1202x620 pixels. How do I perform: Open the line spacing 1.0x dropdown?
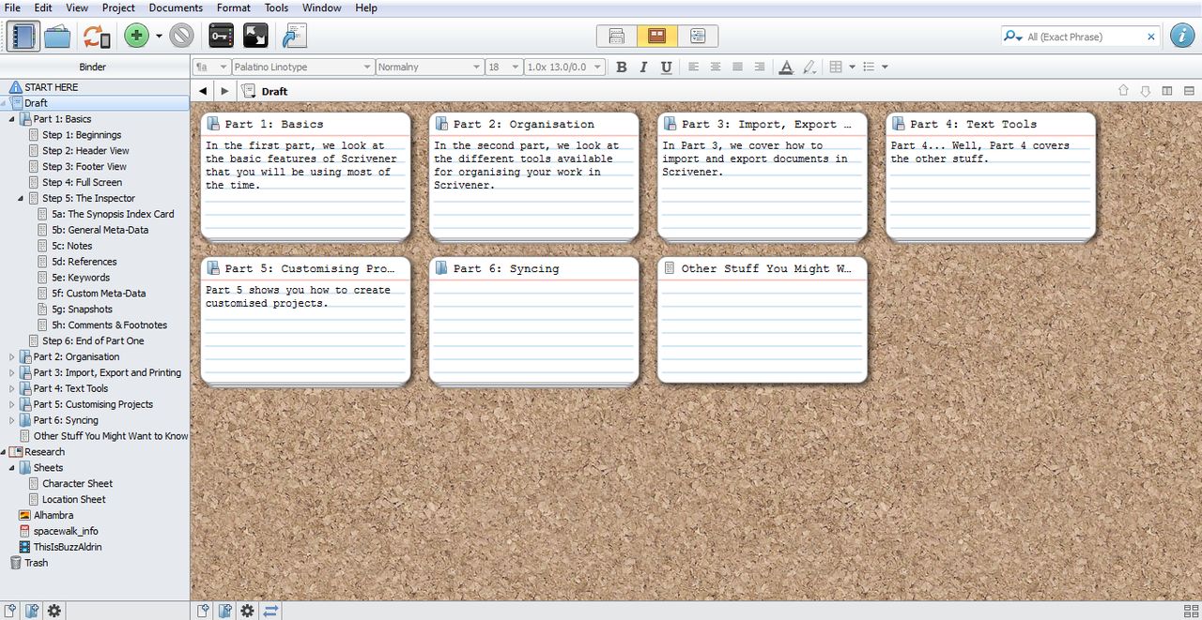pyautogui.click(x=564, y=67)
